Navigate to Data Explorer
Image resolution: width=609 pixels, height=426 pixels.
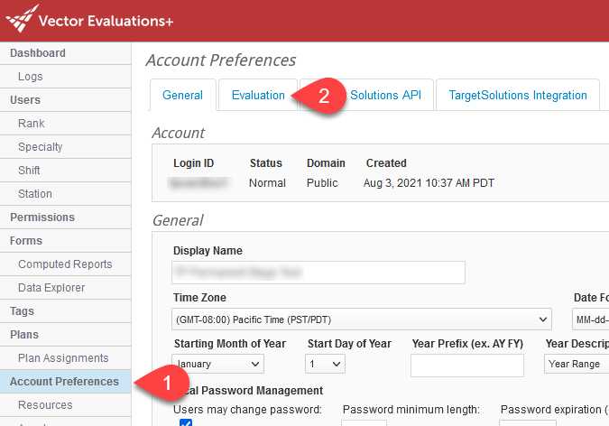(51, 288)
